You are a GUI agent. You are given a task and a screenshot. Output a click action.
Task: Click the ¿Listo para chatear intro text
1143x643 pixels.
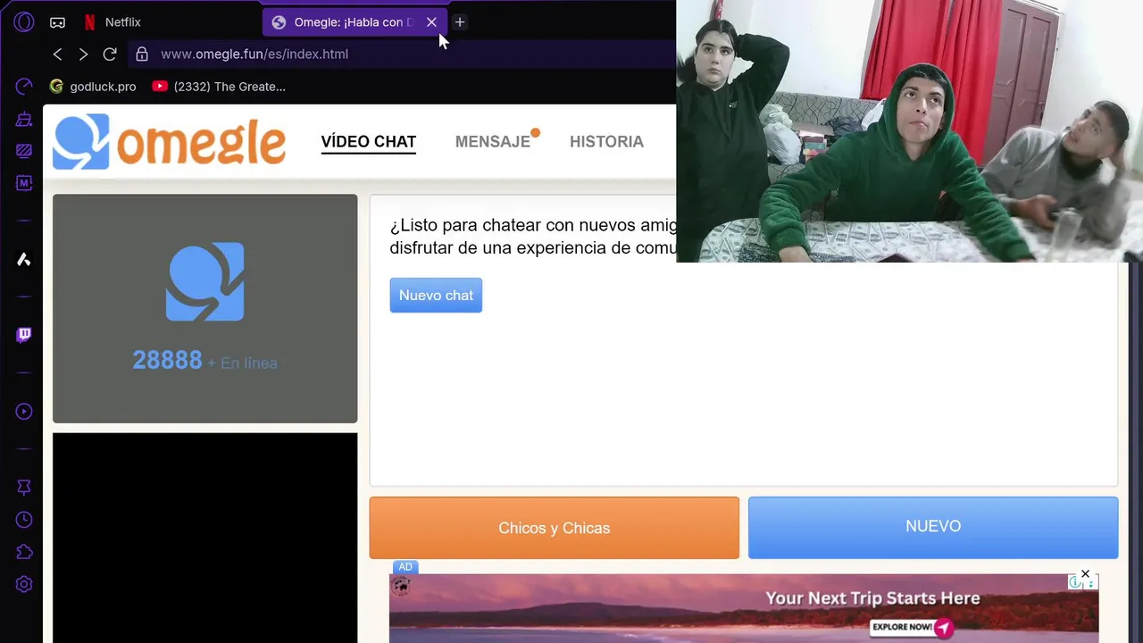533,237
